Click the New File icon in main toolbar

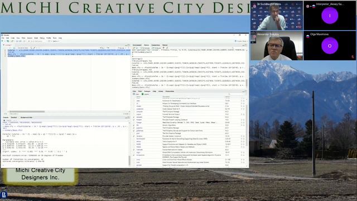coord(2,41)
